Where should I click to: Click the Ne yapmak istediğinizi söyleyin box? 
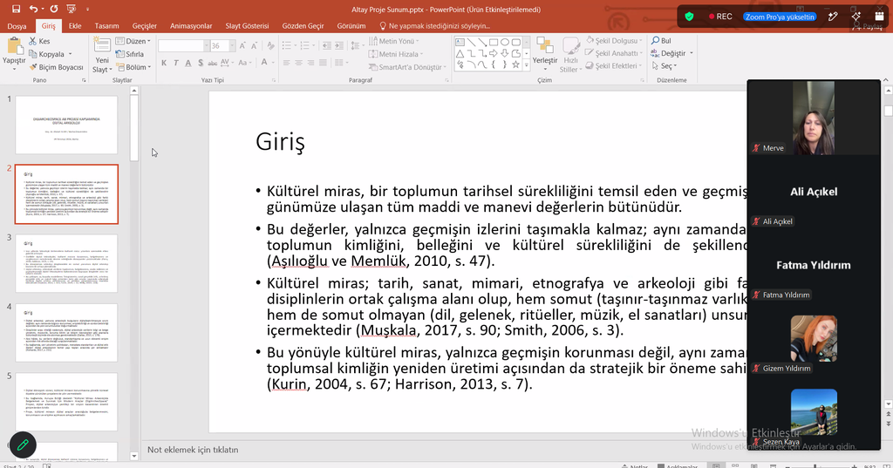tap(434, 26)
